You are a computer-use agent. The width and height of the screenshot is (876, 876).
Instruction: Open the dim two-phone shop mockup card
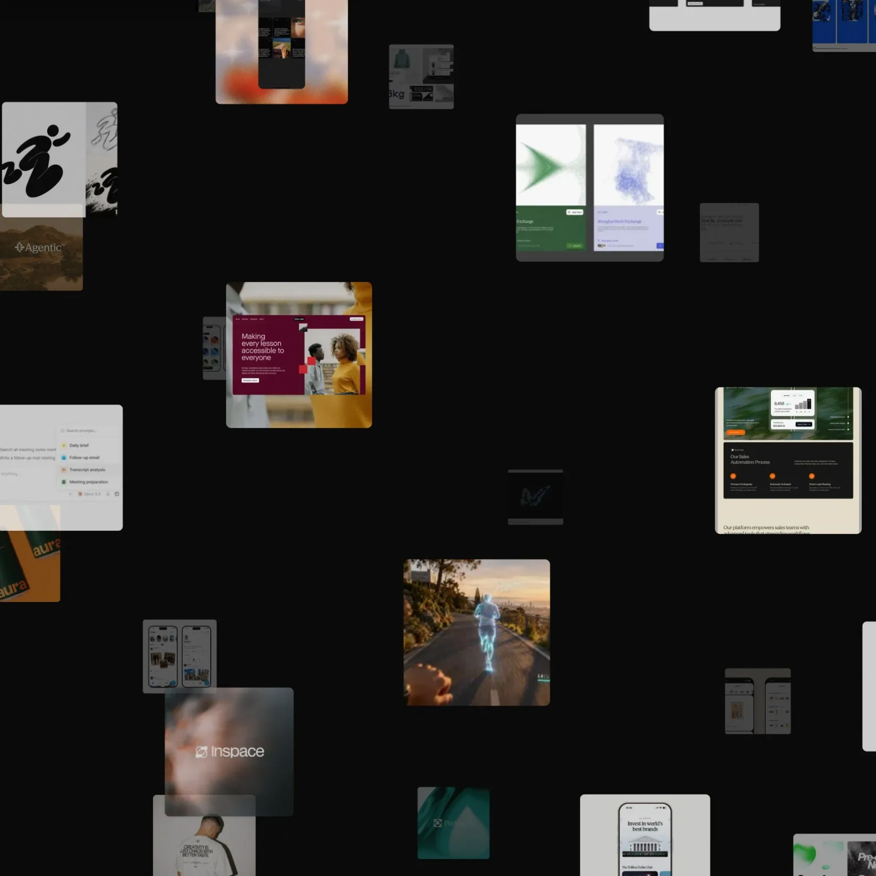pyautogui.click(x=758, y=701)
